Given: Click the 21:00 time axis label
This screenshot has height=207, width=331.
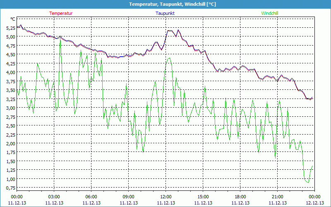Looking at the screenshot, I should click(x=278, y=197).
